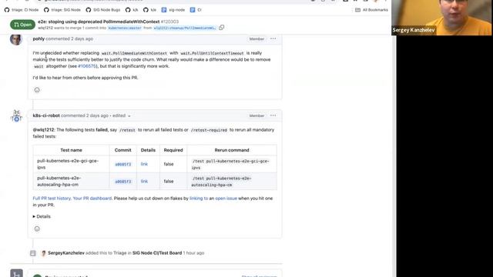Open the All Bookmarks folder

[371, 10]
